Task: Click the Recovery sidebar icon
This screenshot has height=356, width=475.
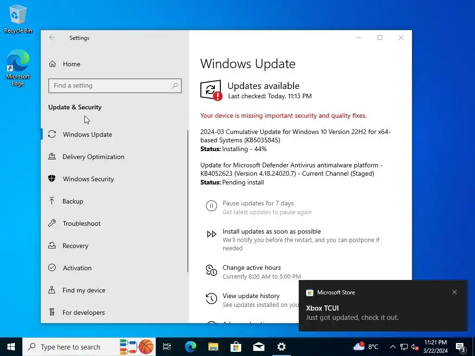Action: 52,246
